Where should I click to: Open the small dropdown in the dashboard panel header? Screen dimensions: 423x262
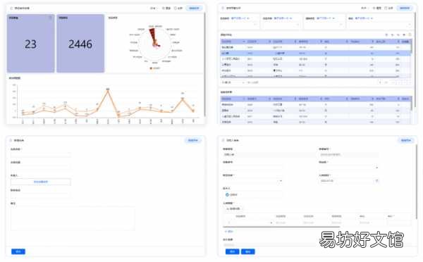point(153,8)
